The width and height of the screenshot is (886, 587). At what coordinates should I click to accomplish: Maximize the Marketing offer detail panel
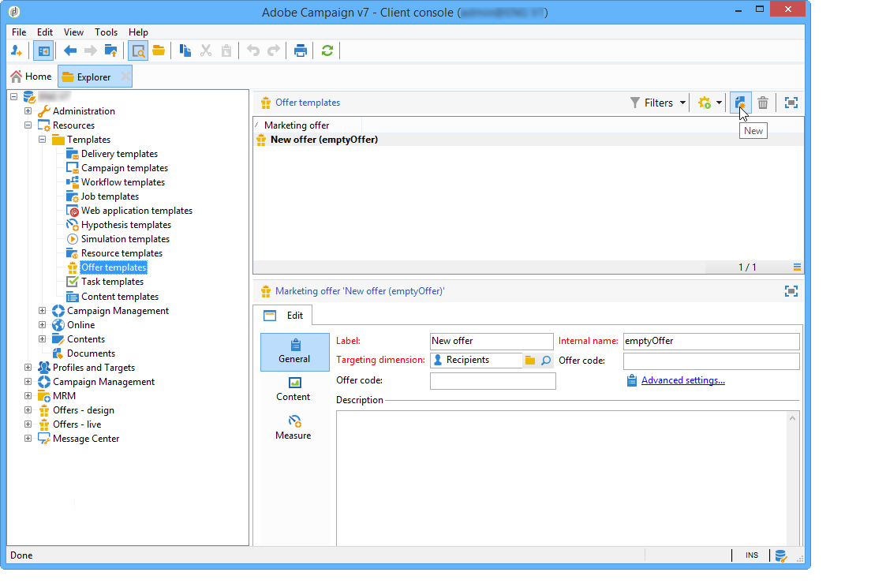791,291
